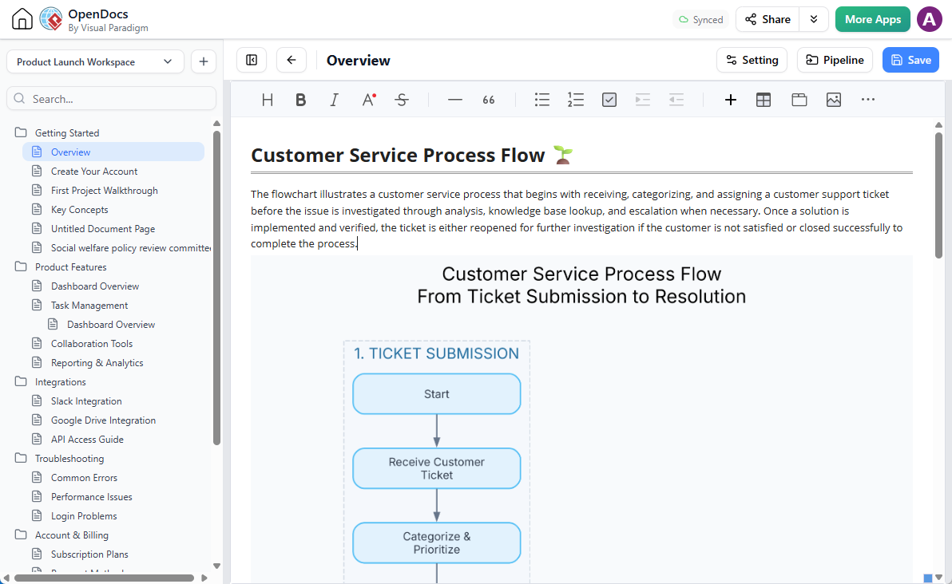
Task: Collapse the Account & Billing folder
Action: tap(22, 535)
